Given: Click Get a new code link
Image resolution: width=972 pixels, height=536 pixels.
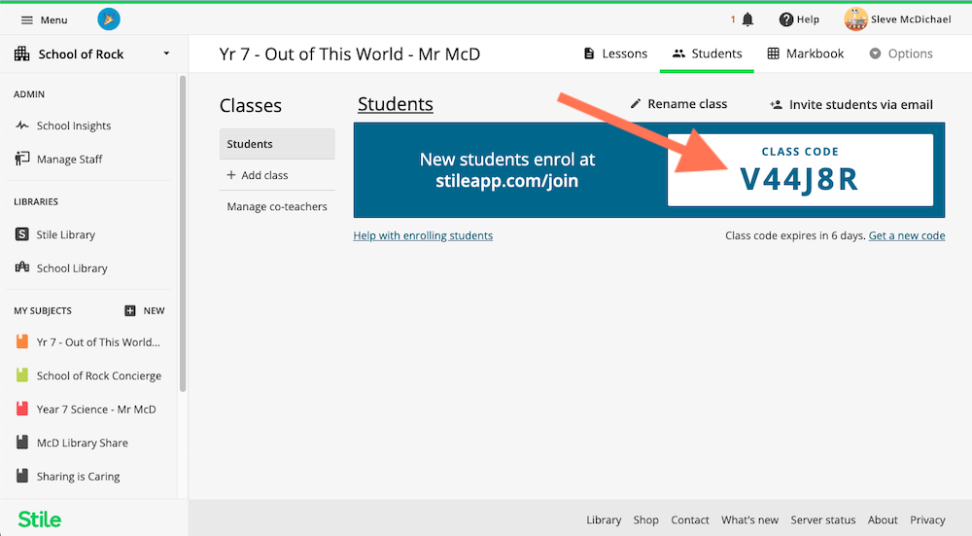Looking at the screenshot, I should 907,235.
